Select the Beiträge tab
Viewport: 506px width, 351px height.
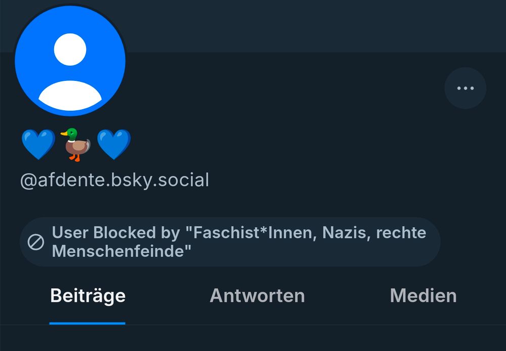pyautogui.click(x=87, y=295)
